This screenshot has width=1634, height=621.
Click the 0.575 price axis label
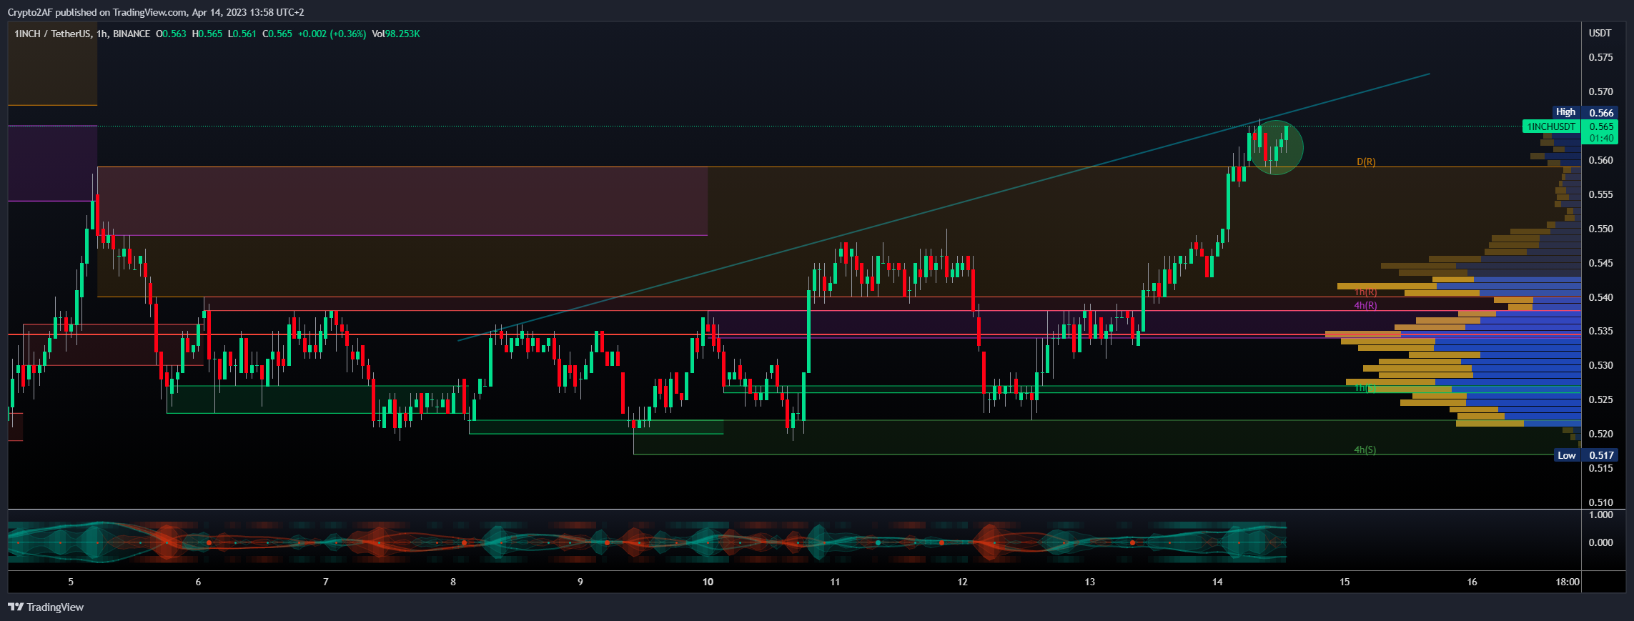point(1600,57)
